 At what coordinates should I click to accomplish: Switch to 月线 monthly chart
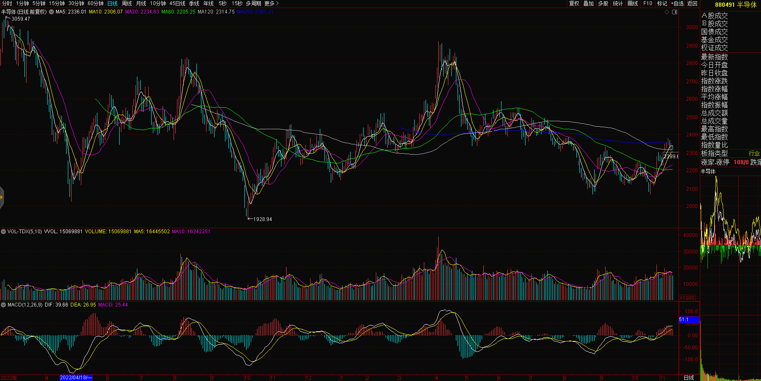coord(141,3)
